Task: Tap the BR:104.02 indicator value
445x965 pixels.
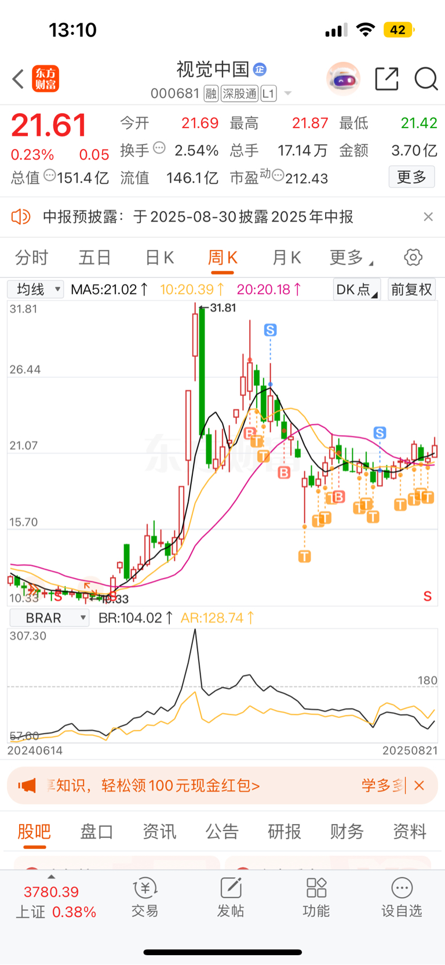Action: 136,618
